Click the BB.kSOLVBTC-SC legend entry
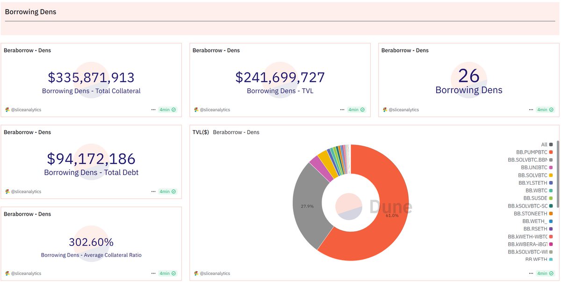Image resolution: width=561 pixels, height=282 pixels. pyautogui.click(x=531, y=206)
